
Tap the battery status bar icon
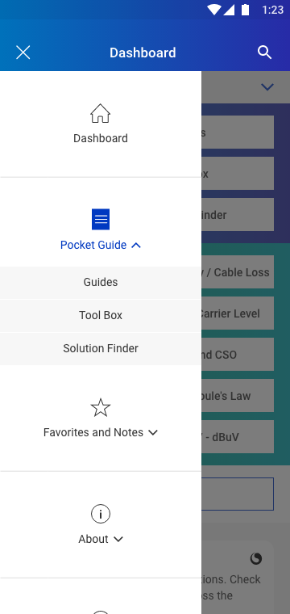pyautogui.click(x=245, y=10)
